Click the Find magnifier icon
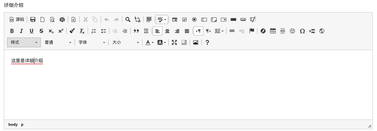Viewport: 377px width, 131px height. (x=128, y=19)
